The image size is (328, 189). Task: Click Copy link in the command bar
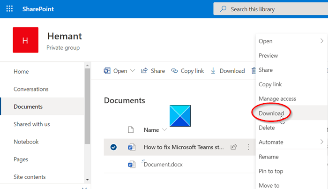187,71
